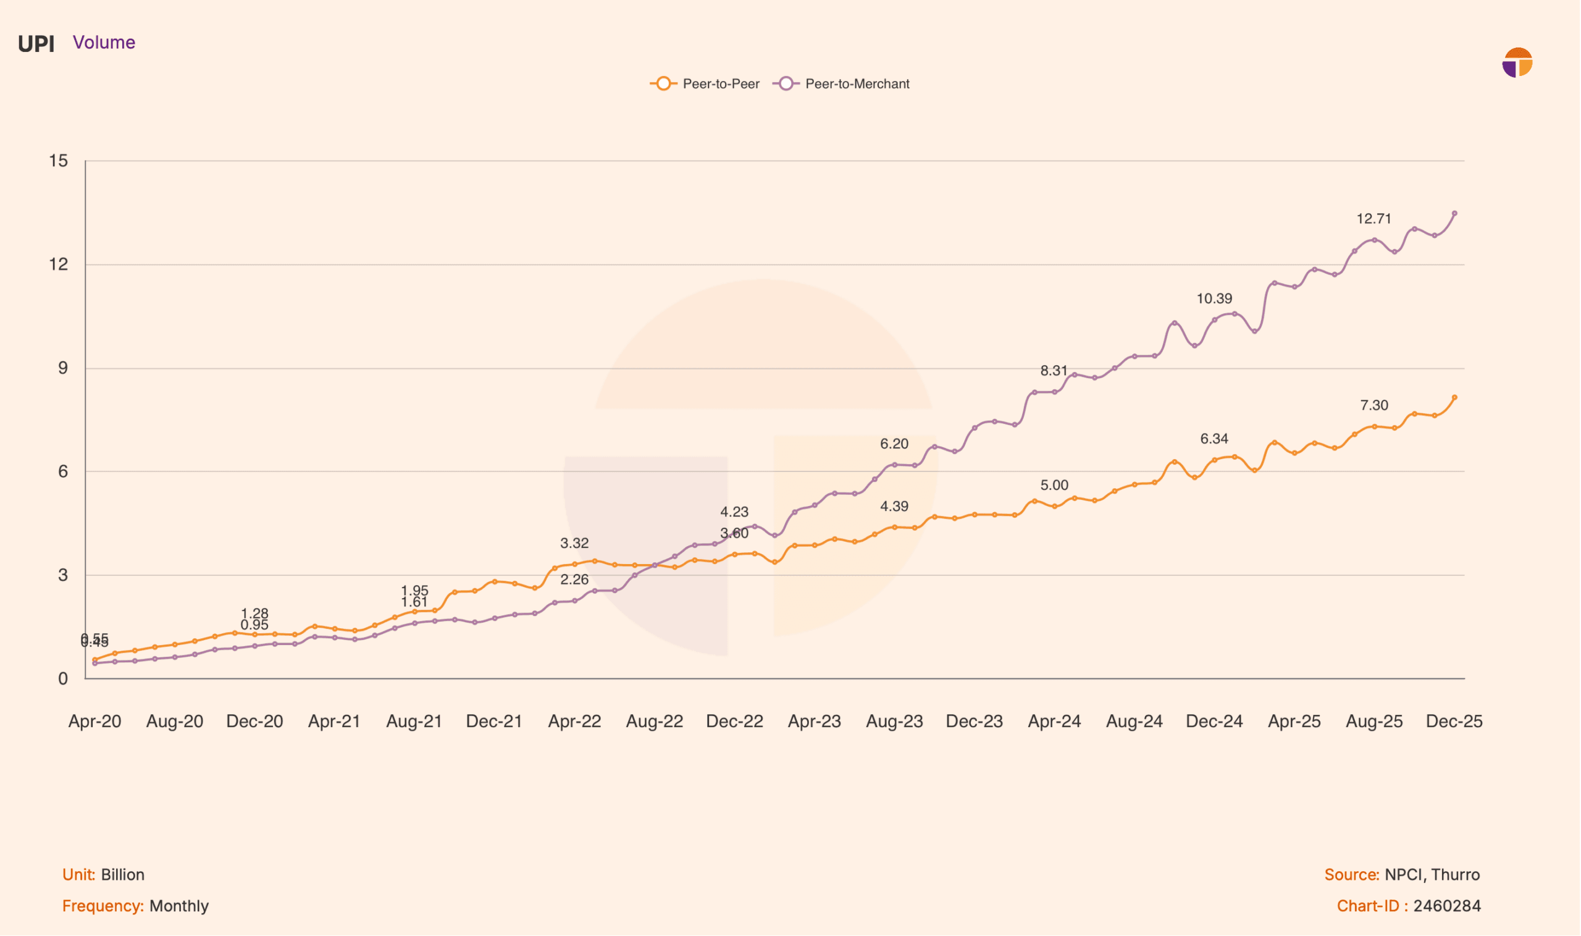The image size is (1581, 936).
Task: Select the 7.30 Peer-to-Peer data label
Action: 1373,405
